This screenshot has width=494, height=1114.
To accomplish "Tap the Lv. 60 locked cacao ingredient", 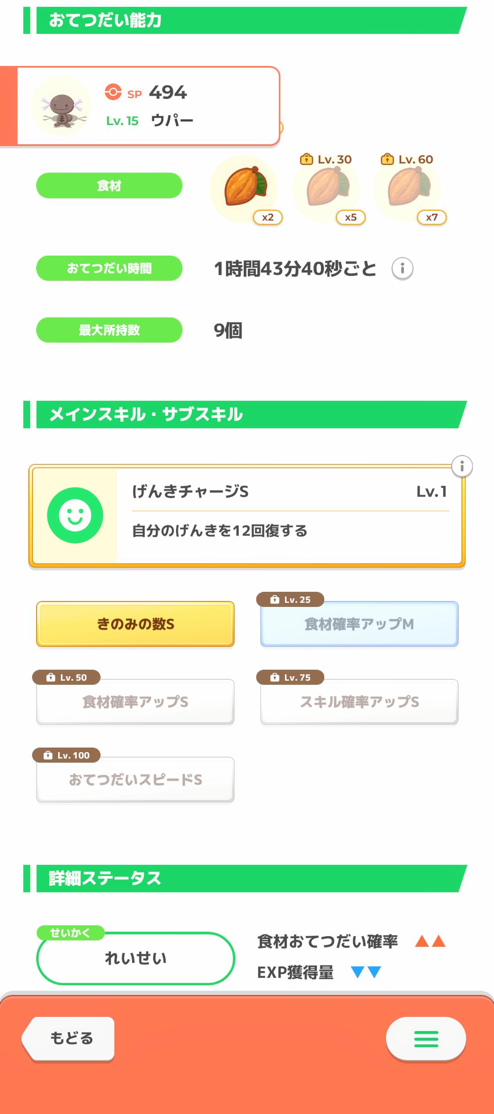I will 408,188.
